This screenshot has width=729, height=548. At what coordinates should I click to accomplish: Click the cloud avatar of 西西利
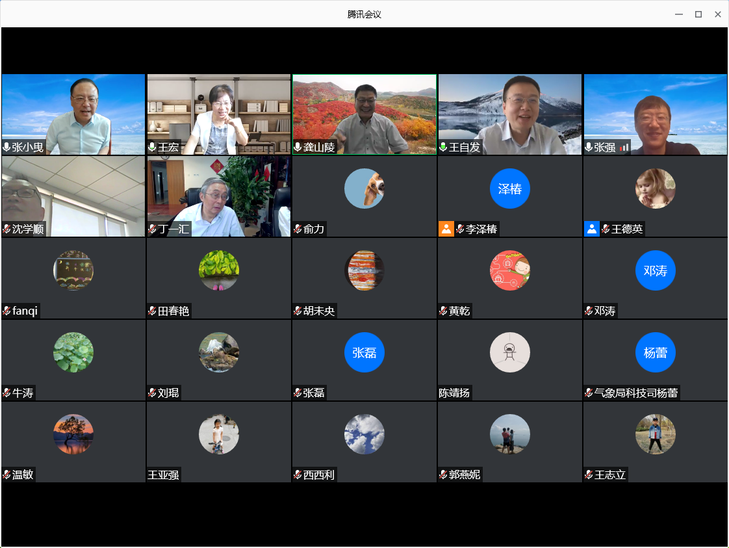[364, 434]
